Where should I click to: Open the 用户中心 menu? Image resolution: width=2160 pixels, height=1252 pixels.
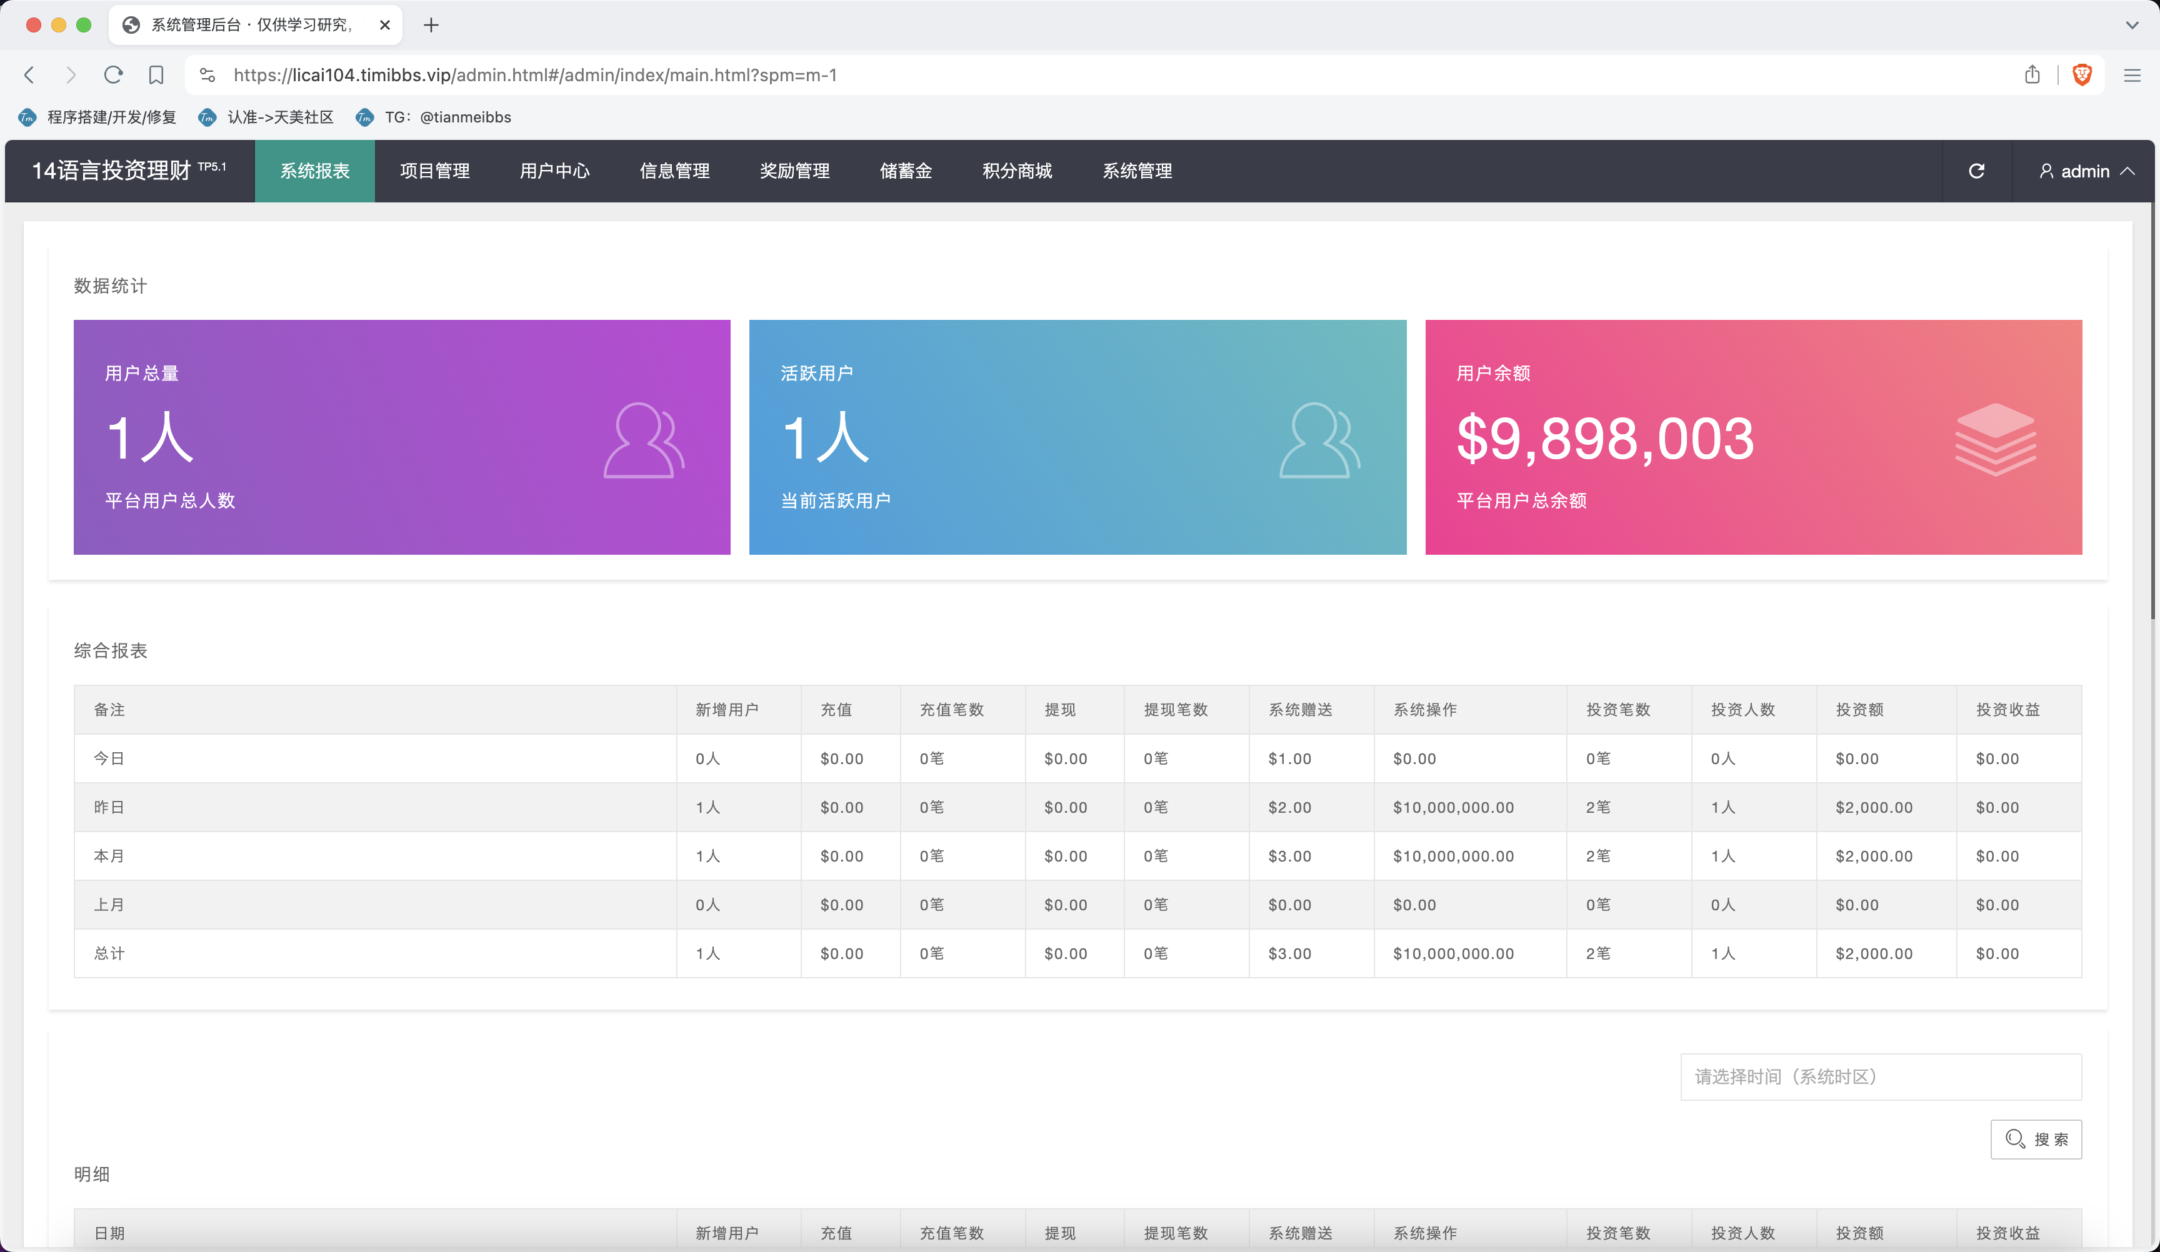tap(554, 171)
